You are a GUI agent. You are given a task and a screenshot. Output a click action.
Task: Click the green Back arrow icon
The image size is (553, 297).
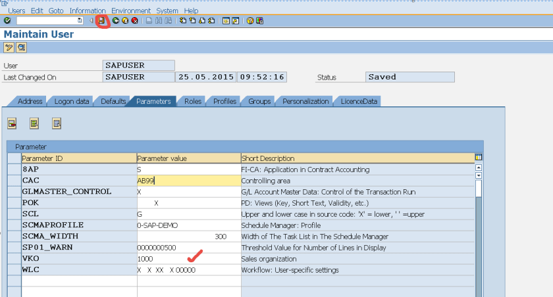click(x=116, y=20)
